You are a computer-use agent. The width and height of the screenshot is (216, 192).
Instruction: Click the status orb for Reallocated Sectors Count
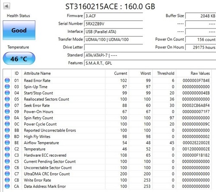pyautogui.click(x=7, y=99)
